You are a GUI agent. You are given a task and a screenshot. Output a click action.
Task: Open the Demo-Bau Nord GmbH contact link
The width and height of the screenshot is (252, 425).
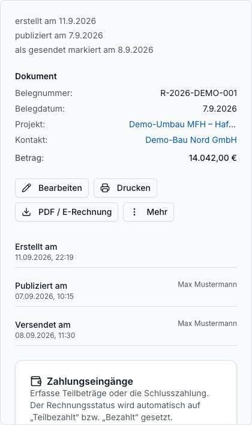pyautogui.click(x=191, y=140)
